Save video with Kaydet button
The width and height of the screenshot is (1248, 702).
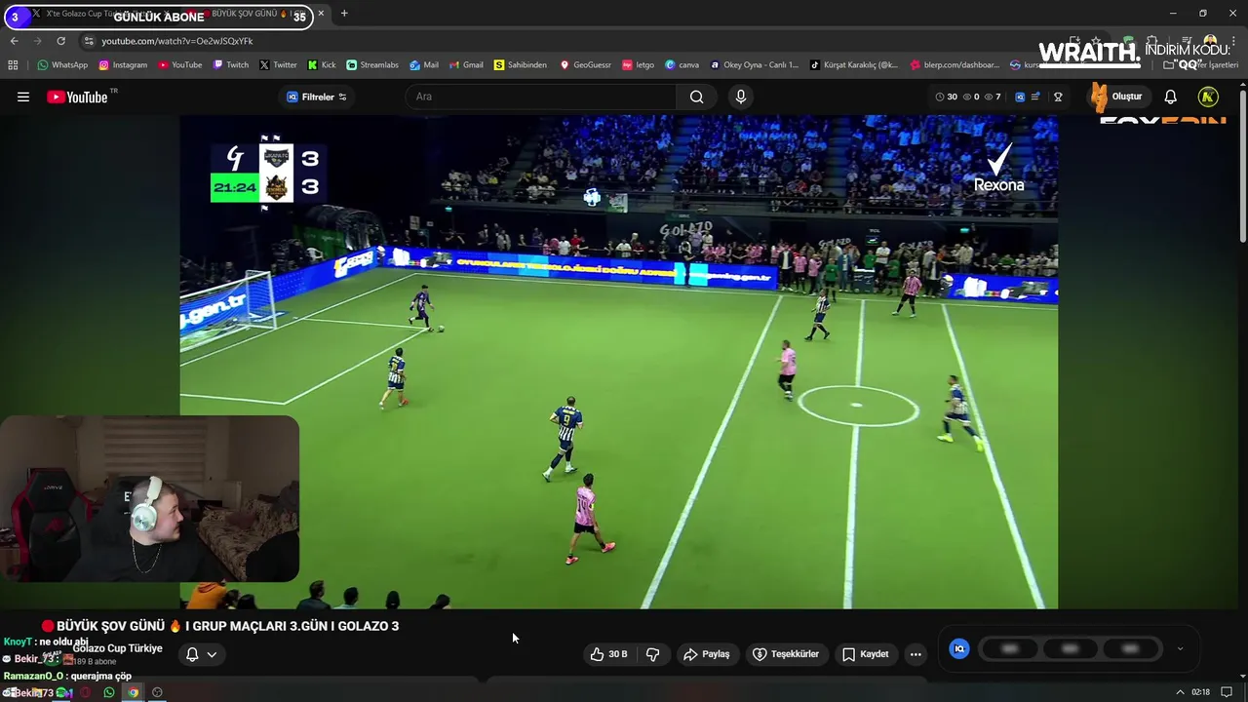pyautogui.click(x=865, y=654)
